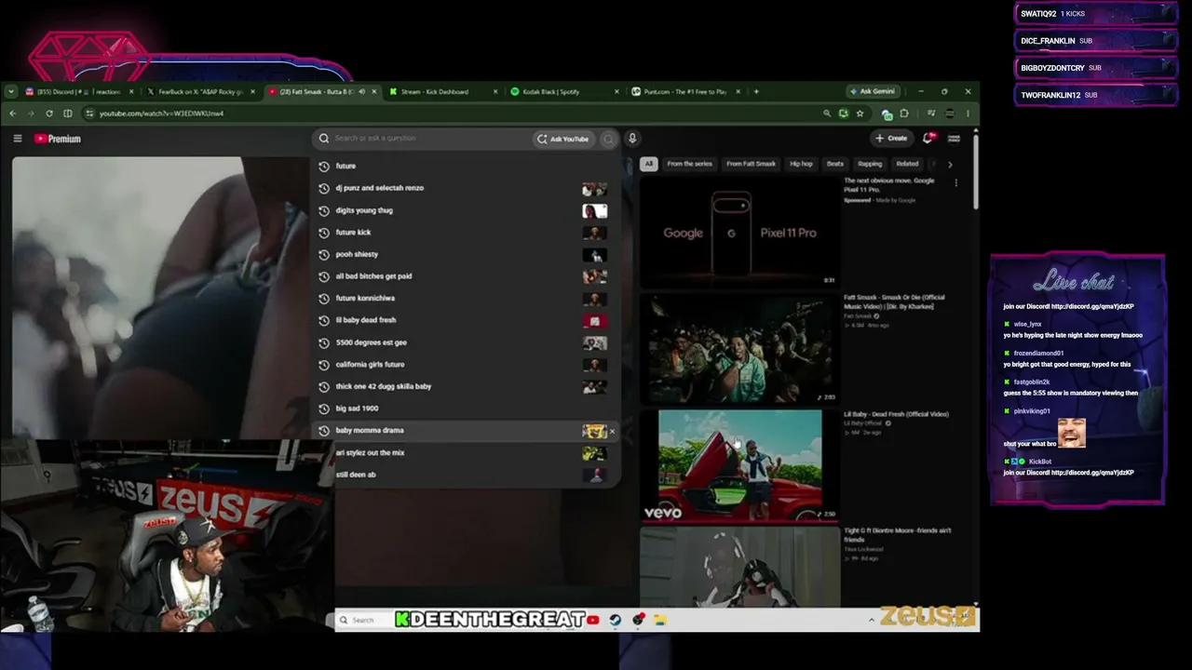Expand more filter chips with right chevron
This screenshot has height=670, width=1192.
(950, 164)
